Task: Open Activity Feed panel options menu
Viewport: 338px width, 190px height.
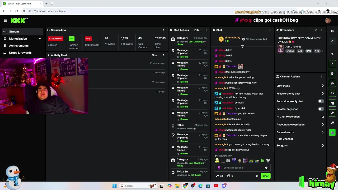Action: tap(163, 55)
